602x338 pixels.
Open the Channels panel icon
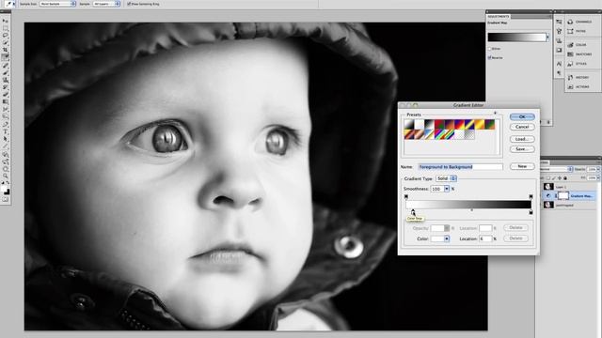coord(570,22)
